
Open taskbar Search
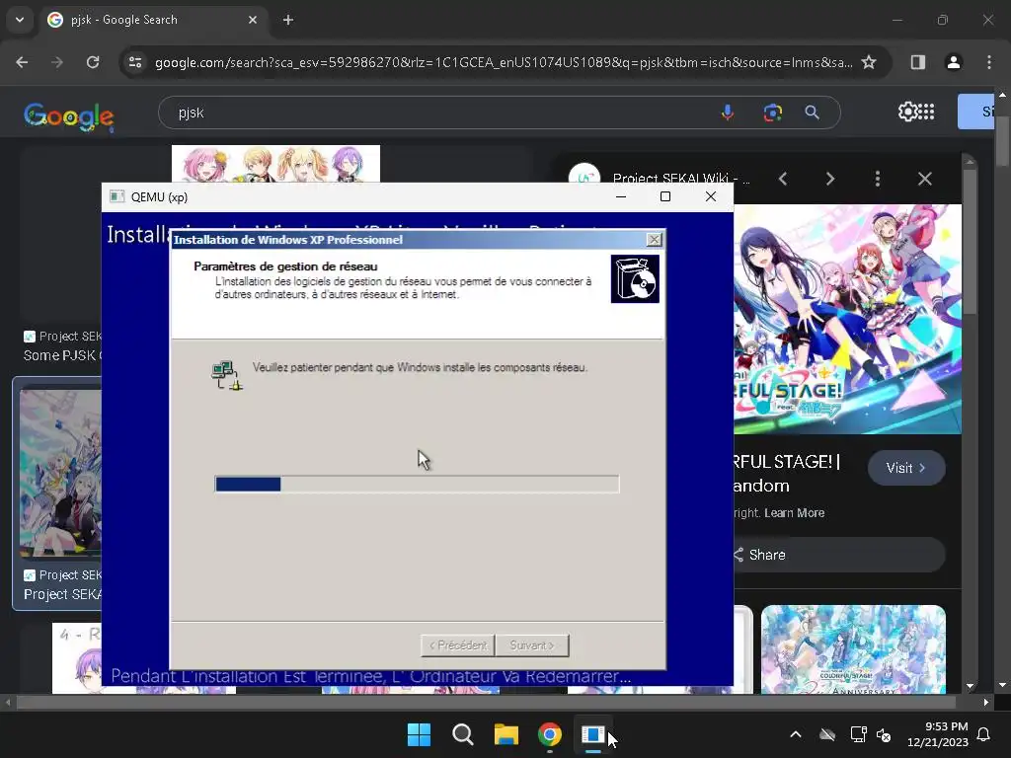(462, 734)
